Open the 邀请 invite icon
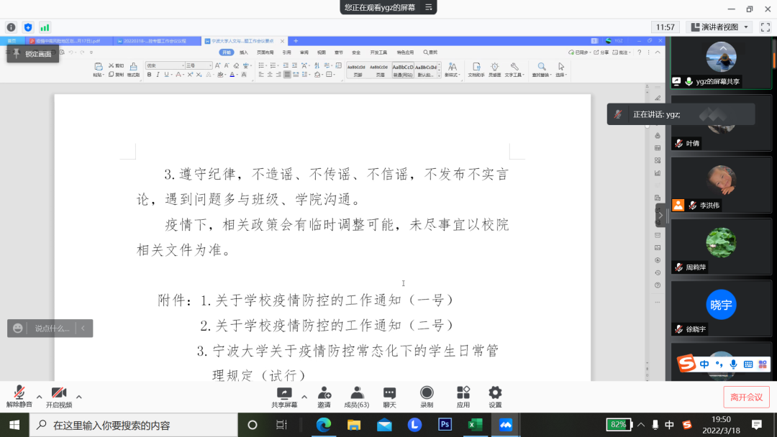This screenshot has height=437, width=777. [324, 395]
